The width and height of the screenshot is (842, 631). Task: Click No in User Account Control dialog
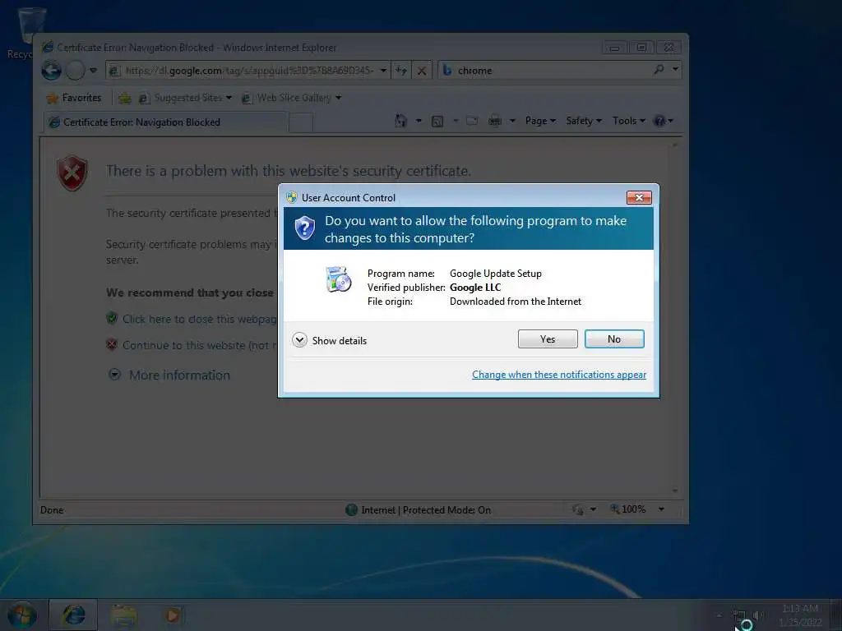point(613,339)
